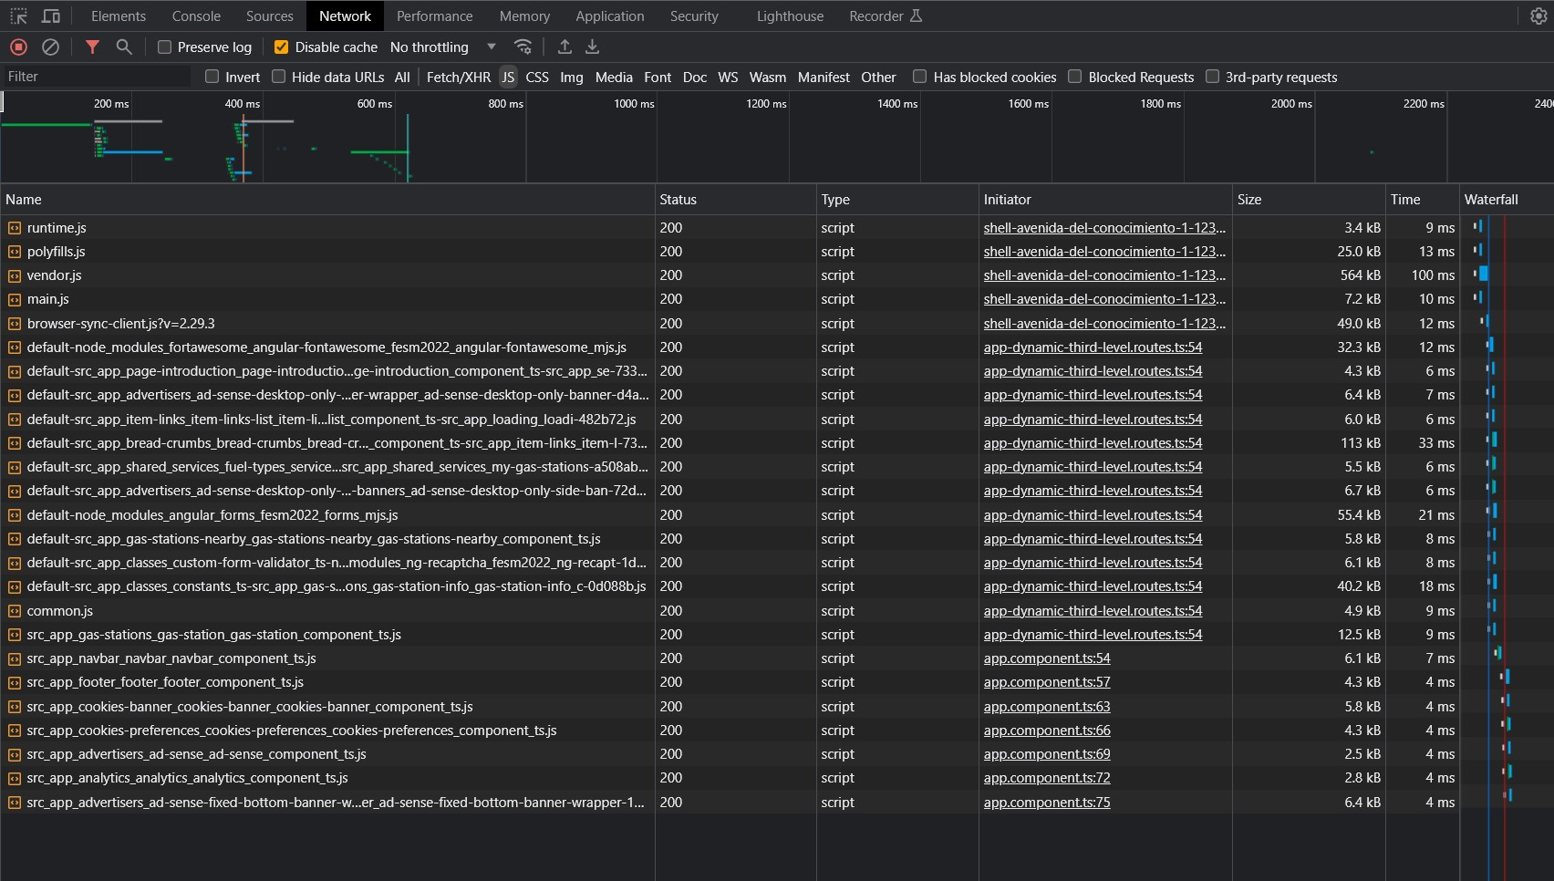Import HAR using the upload icon
This screenshot has width=1554, height=881.
[565, 47]
